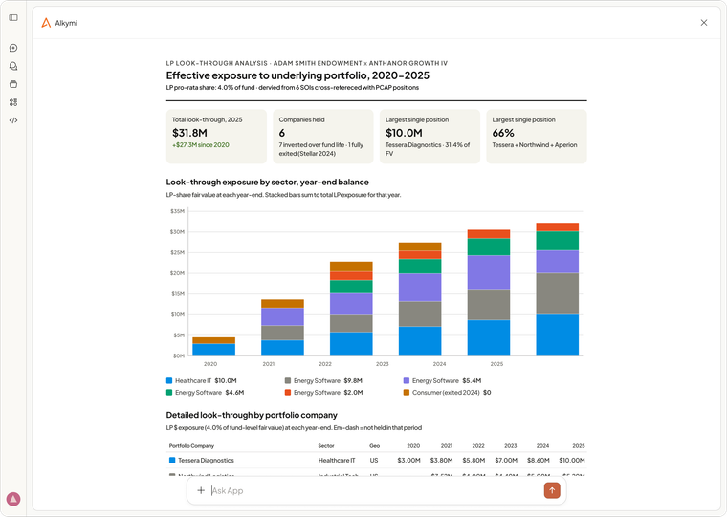Click the red Energy Software $2.0M swatch
The height and width of the screenshot is (517, 727).
pyautogui.click(x=288, y=393)
